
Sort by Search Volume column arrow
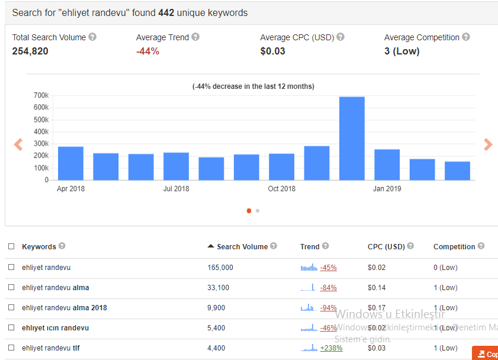pyautogui.click(x=211, y=246)
